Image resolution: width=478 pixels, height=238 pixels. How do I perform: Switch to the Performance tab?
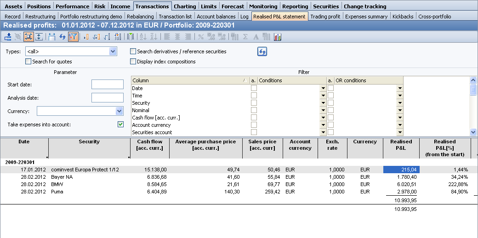(73, 6)
